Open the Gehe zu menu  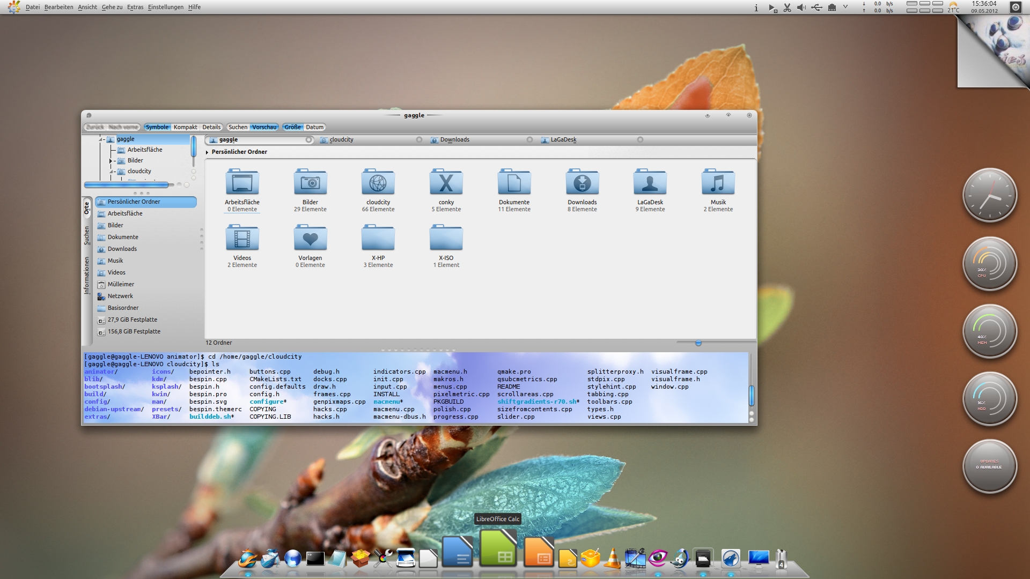112,7
